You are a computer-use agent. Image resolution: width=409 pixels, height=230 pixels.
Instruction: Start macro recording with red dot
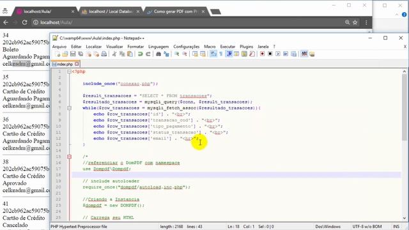pos(263,54)
